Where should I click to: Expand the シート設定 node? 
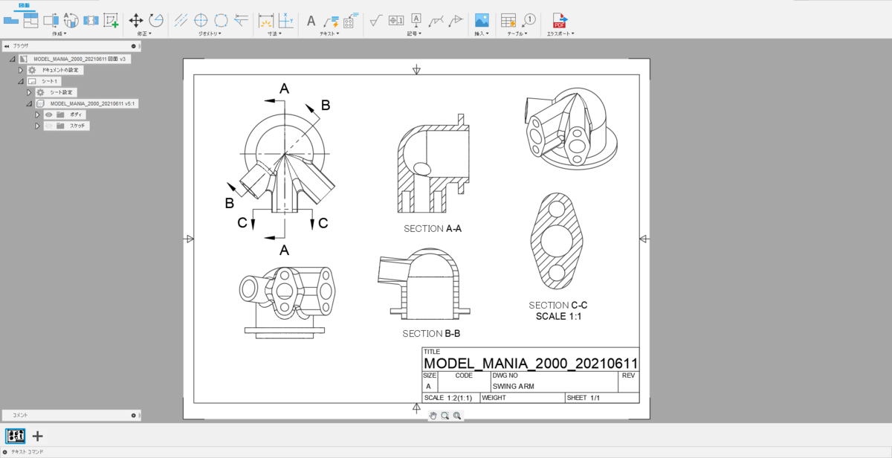(29, 92)
